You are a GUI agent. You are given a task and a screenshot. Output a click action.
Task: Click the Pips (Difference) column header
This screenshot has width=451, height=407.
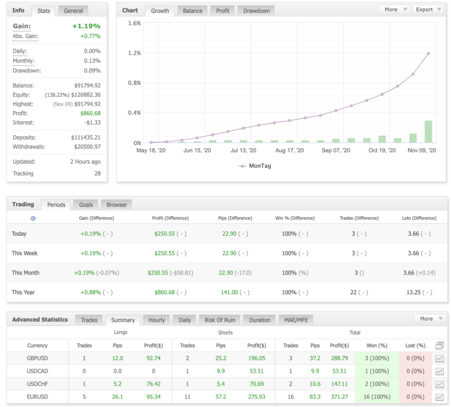tap(235, 218)
